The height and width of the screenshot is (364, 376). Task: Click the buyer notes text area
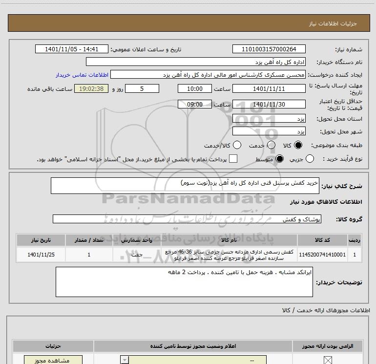pyautogui.click(x=184, y=282)
